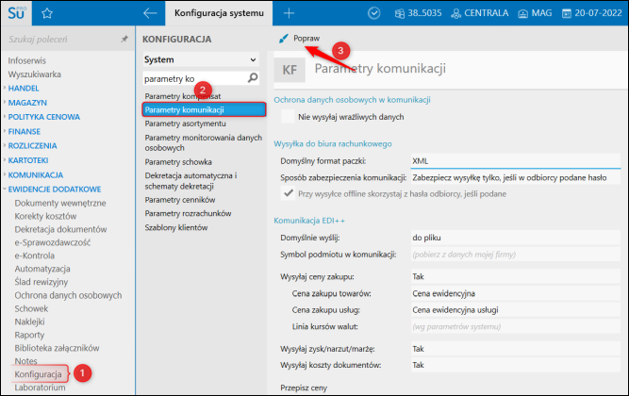Viewport: 629px width, 396px height.
Task: Click the Szukaj poleceń search field
Action: (x=62, y=39)
